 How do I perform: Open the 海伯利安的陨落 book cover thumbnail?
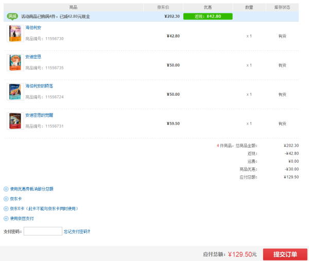tap(15, 92)
